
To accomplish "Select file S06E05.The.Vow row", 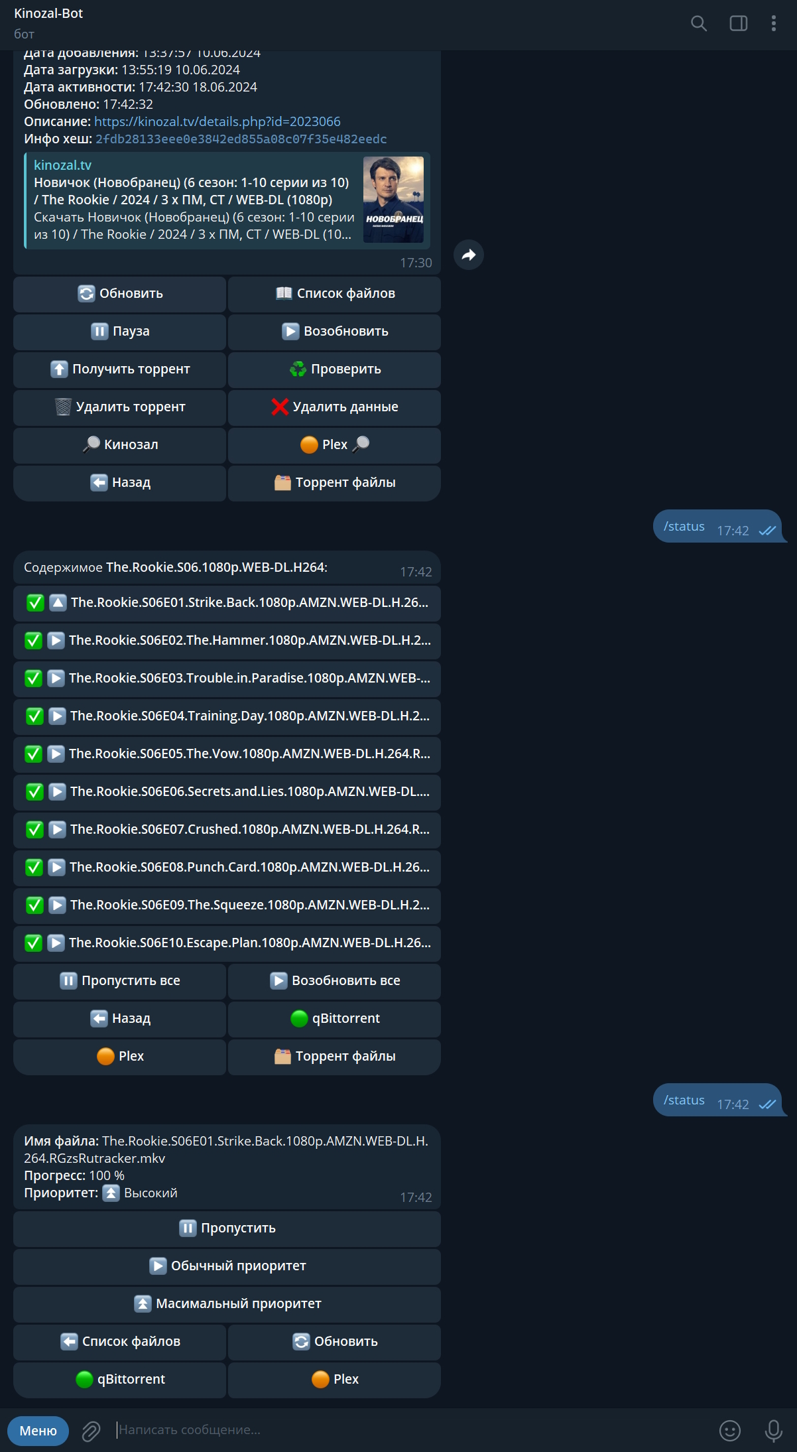I will click(x=227, y=754).
